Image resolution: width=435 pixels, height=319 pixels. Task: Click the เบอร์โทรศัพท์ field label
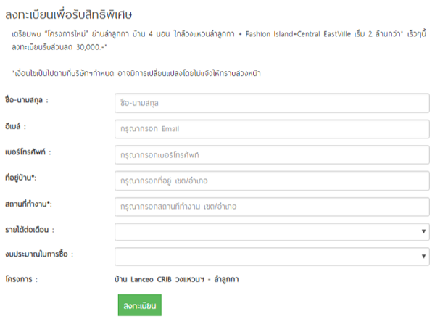click(x=28, y=152)
